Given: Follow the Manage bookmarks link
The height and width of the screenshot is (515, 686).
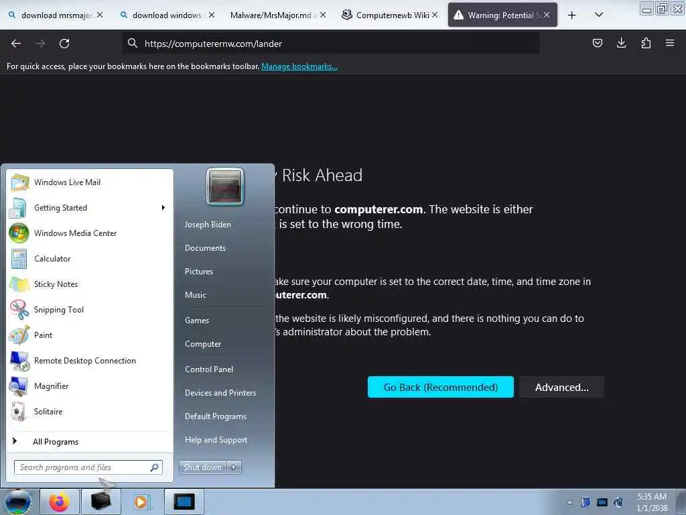Looking at the screenshot, I should pyautogui.click(x=299, y=66).
